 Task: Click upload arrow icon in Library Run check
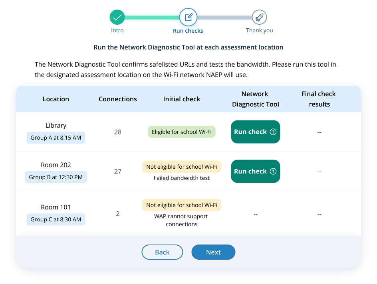coord(273,132)
